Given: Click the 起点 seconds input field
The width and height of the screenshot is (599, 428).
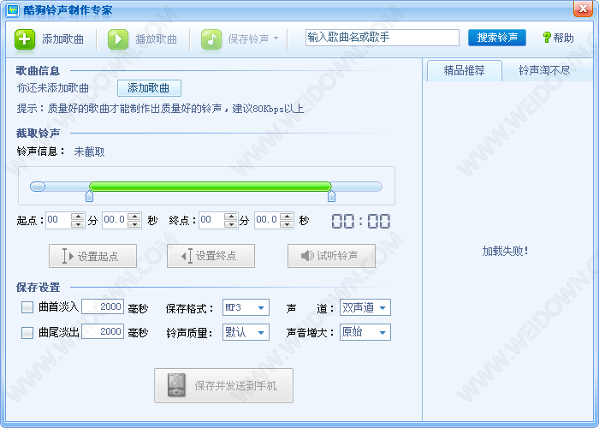Looking at the screenshot, I should pyautogui.click(x=115, y=220).
